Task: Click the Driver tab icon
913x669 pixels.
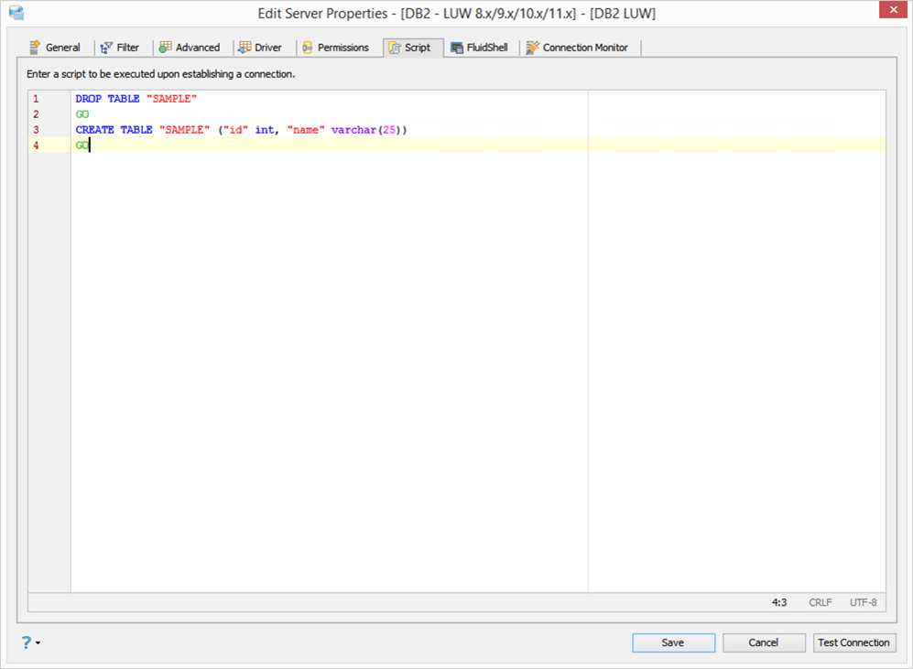Action: click(245, 47)
